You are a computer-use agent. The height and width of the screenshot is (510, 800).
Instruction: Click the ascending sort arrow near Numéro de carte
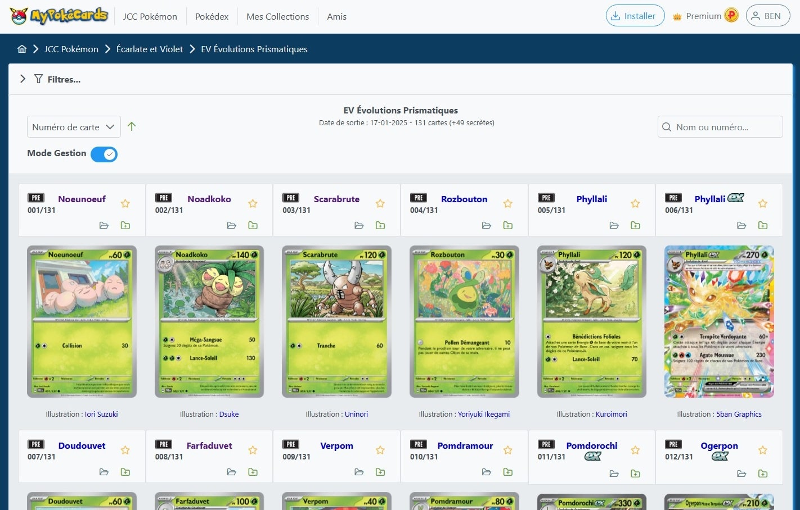tap(132, 126)
